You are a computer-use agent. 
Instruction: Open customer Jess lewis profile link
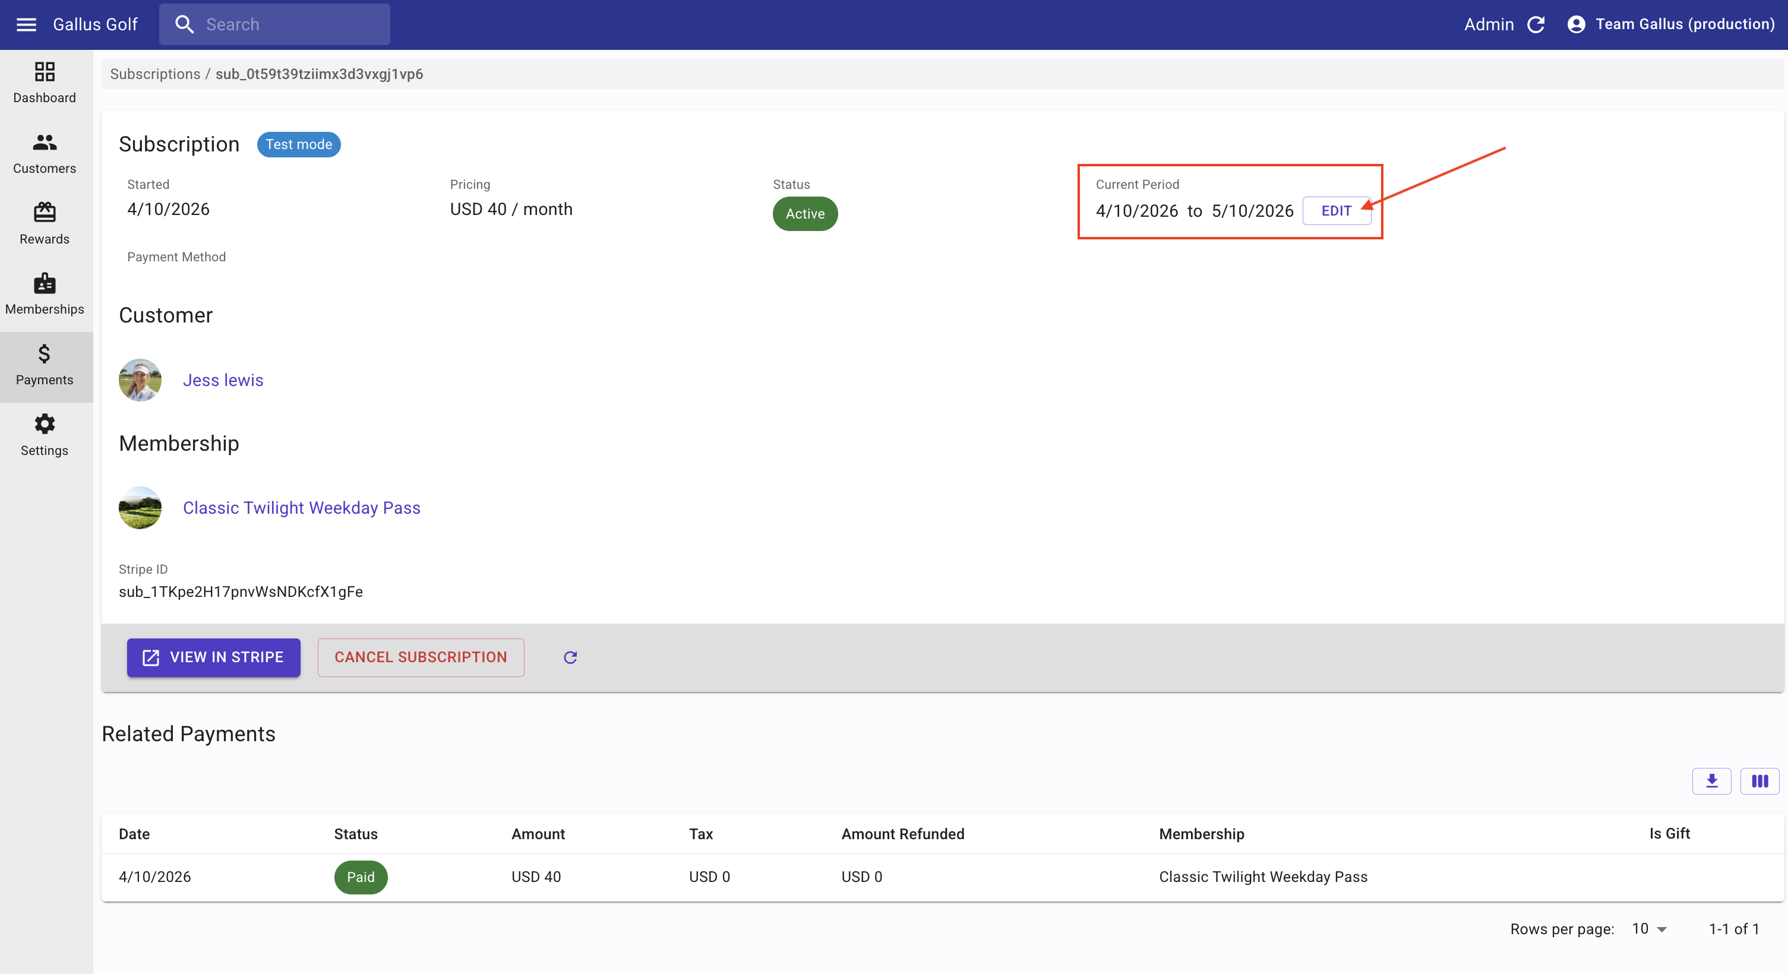(223, 380)
